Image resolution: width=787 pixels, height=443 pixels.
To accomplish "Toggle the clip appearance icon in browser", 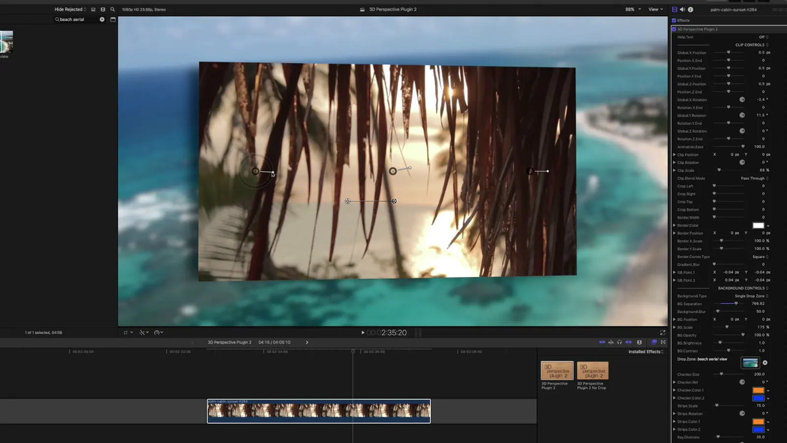I will pos(104,9).
